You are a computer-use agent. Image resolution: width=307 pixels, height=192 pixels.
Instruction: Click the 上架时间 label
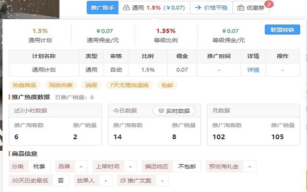[107, 167]
